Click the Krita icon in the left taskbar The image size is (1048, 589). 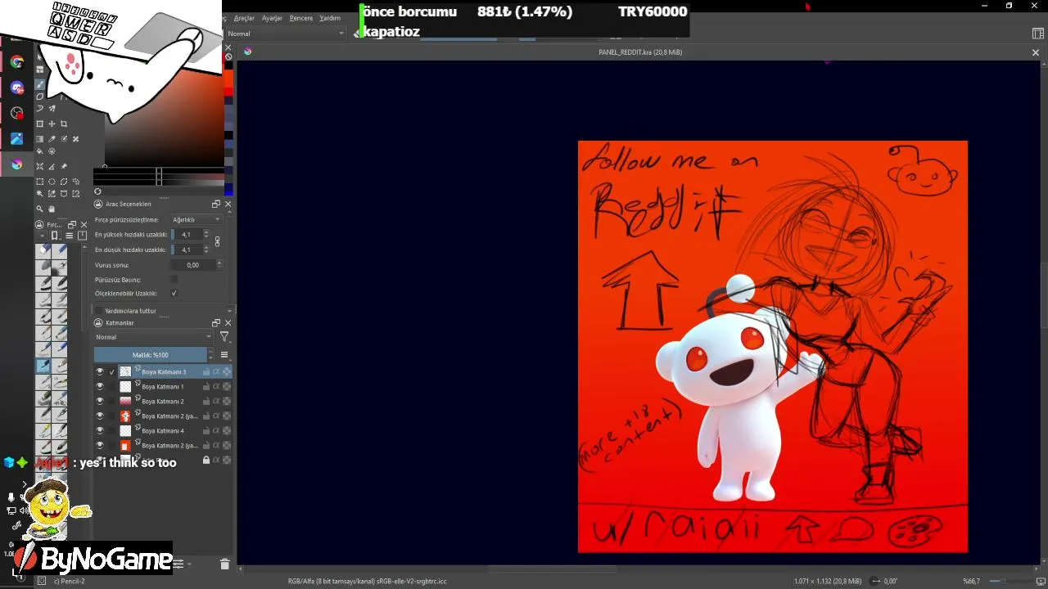coord(17,164)
